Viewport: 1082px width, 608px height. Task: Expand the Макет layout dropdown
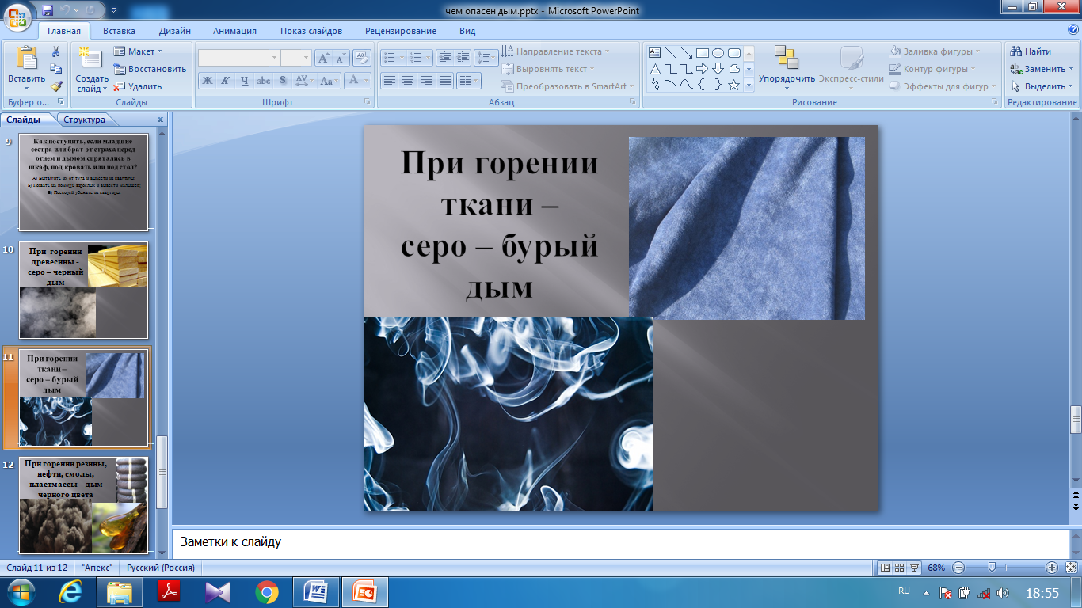[x=137, y=51]
